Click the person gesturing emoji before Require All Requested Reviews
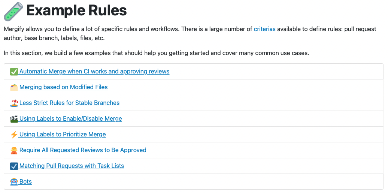 click(x=14, y=150)
